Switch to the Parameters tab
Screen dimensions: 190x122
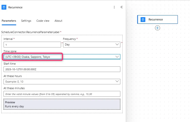[9, 21]
